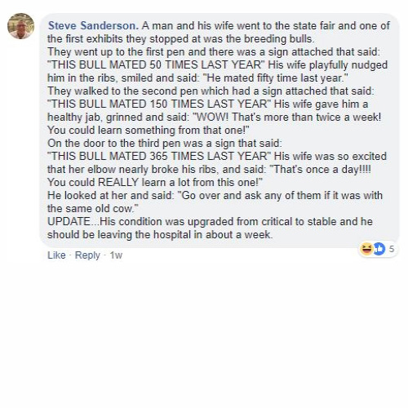Open Steve Sanderson's profile picture
The width and height of the screenshot is (408, 408).
pos(20,26)
